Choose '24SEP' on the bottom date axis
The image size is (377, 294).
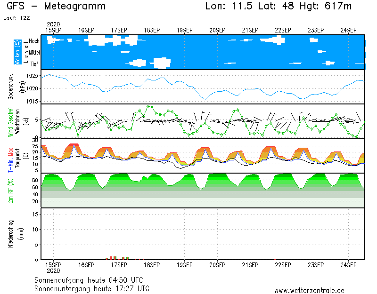click(348, 265)
